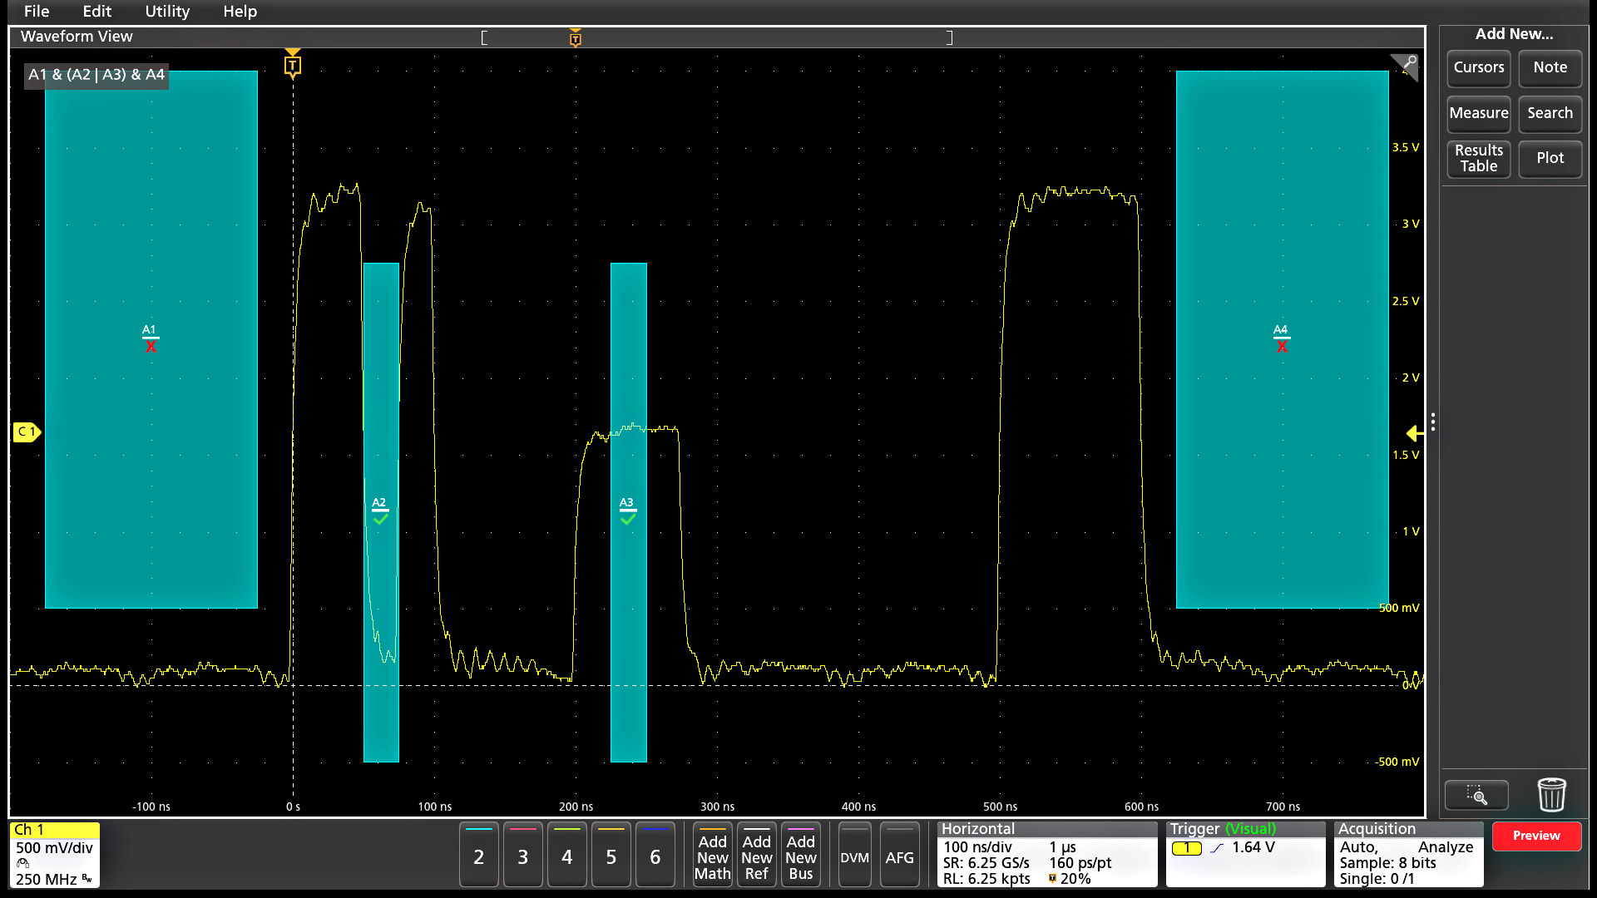Toggle the DVM button

point(854,856)
